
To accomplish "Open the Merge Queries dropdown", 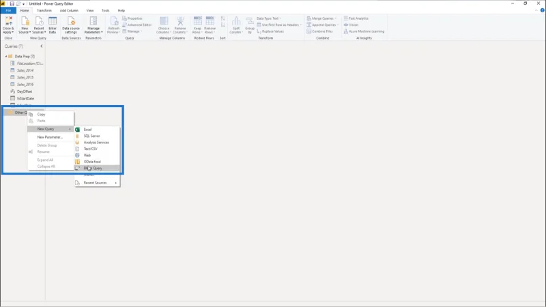I will (321, 18).
